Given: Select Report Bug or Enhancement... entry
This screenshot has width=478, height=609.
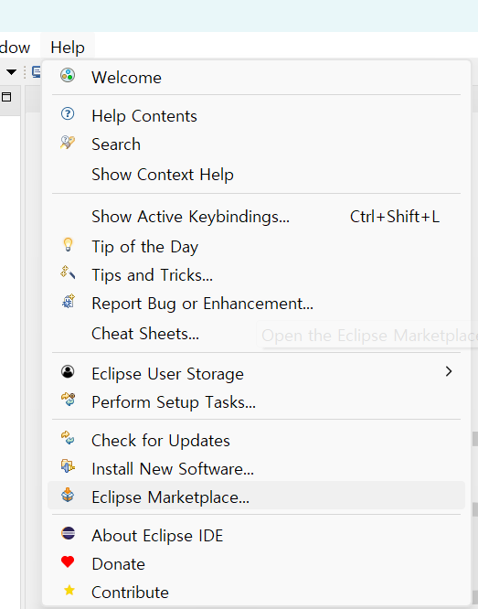Looking at the screenshot, I should pyautogui.click(x=256, y=304).
